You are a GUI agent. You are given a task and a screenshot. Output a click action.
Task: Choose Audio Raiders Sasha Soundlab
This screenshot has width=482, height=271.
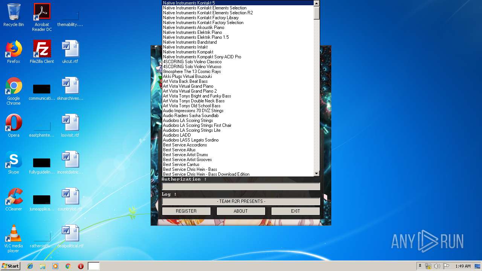coord(238,116)
